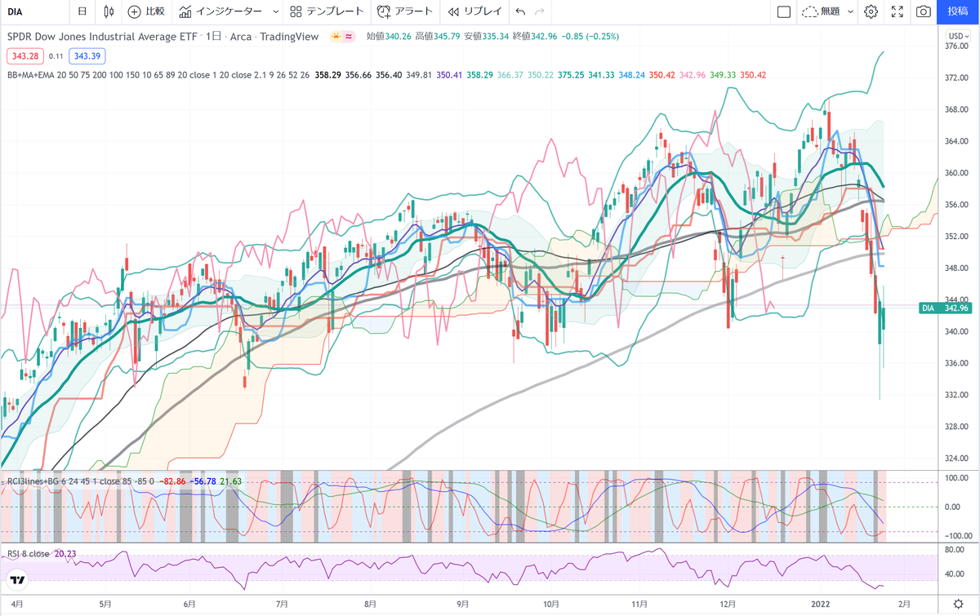This screenshot has height=616, width=980.
Task: Click the 2月 label on time axis
Action: click(903, 605)
